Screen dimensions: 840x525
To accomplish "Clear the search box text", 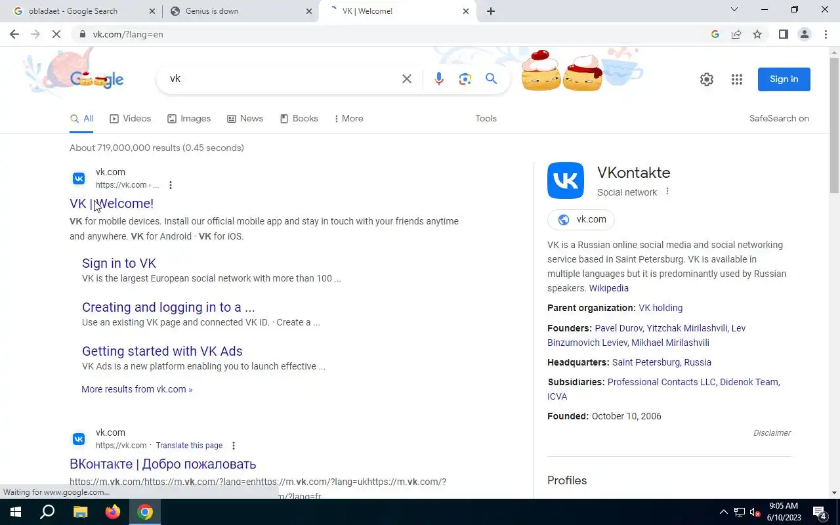I will tap(407, 79).
